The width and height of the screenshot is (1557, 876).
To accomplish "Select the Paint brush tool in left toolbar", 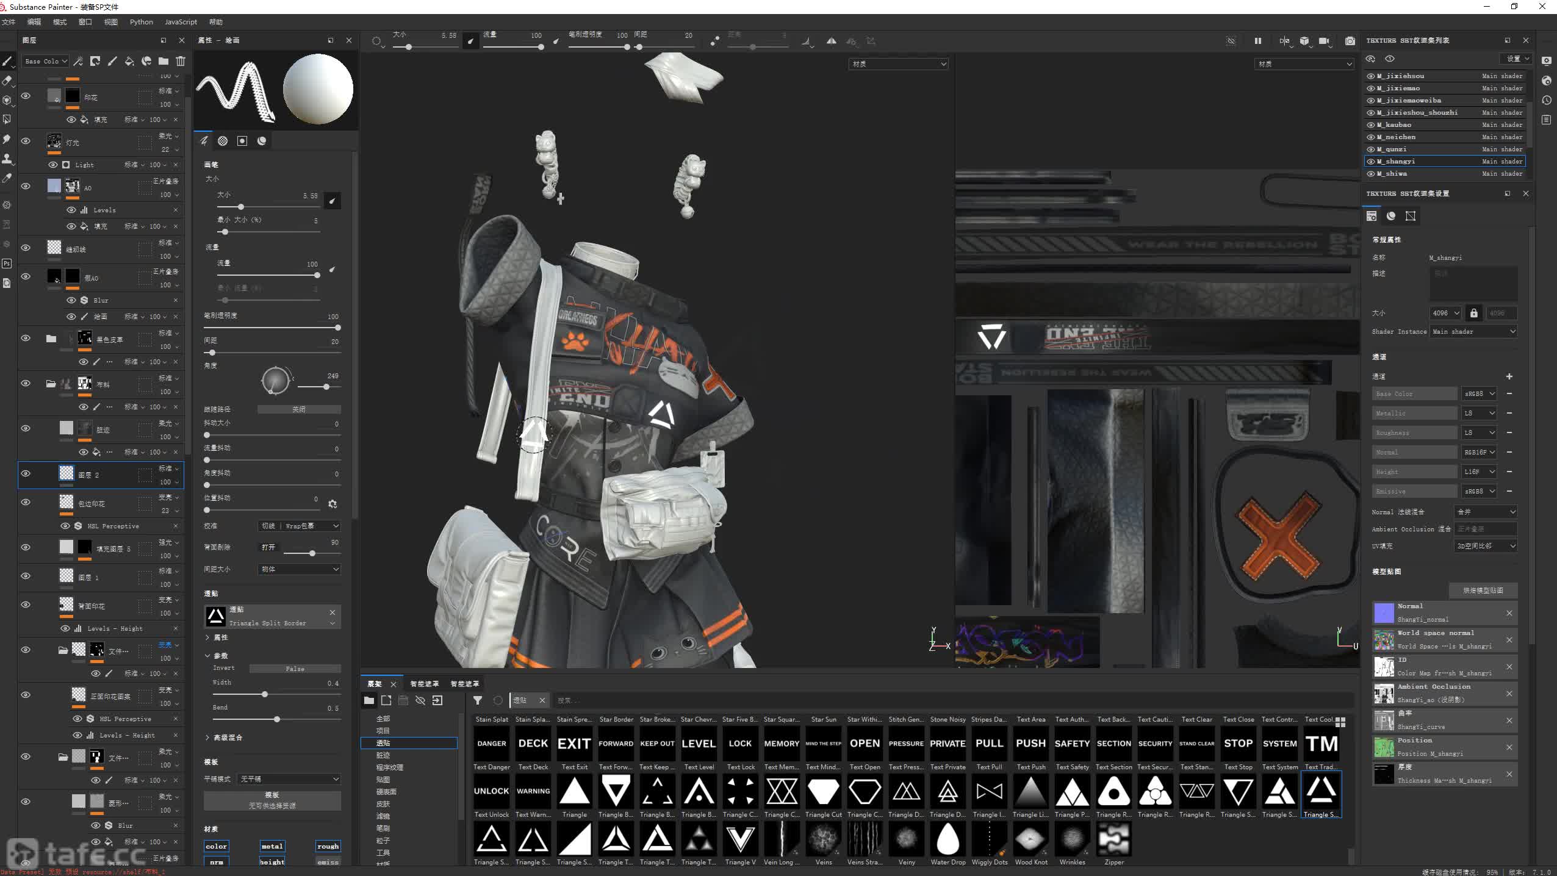I will point(7,61).
